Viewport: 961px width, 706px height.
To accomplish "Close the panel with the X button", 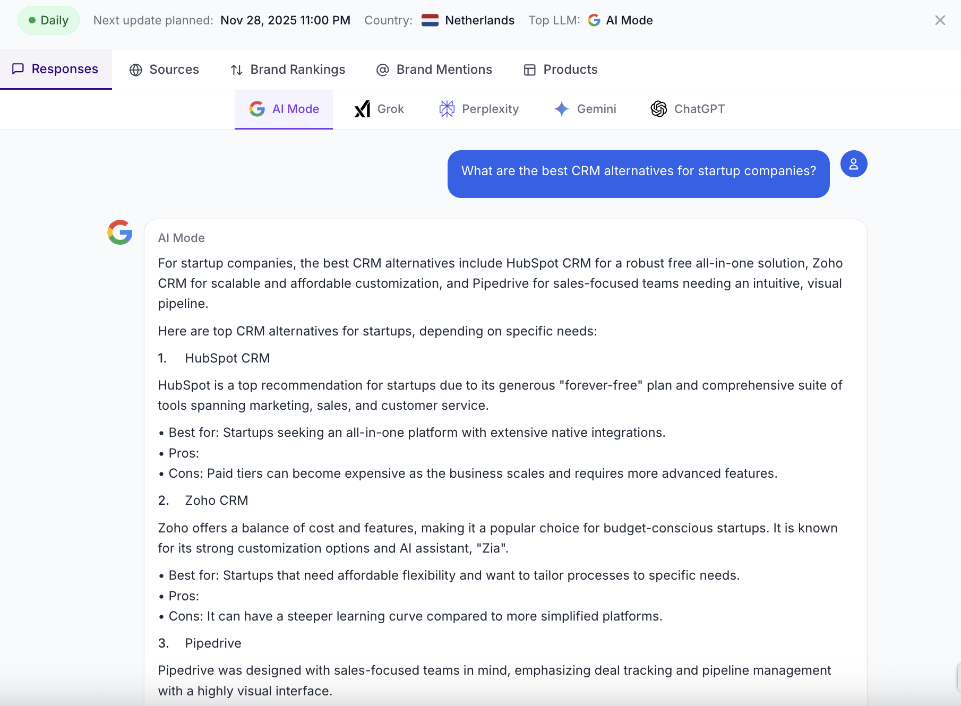I will pyautogui.click(x=940, y=21).
